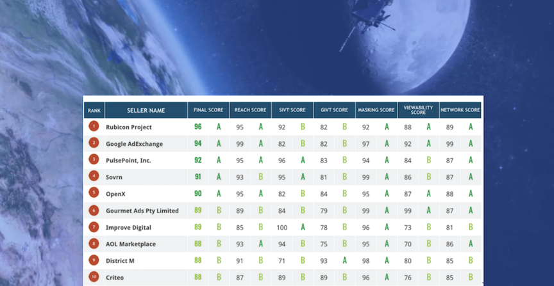Click the rank 10 badge next to Criteo
Screen dimensions: 554x286
pyautogui.click(x=94, y=277)
